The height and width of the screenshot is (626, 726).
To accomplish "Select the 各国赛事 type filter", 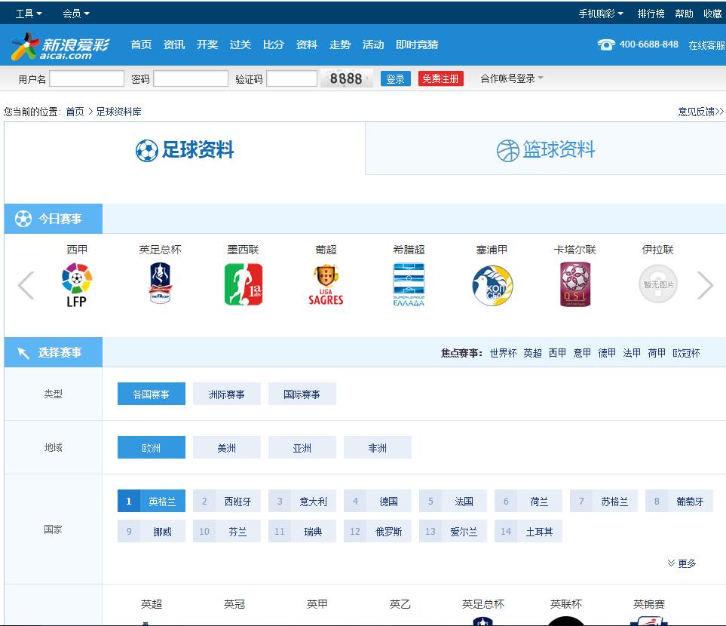I will tap(152, 394).
